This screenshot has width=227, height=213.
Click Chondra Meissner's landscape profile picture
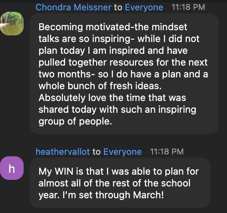[x=12, y=23]
